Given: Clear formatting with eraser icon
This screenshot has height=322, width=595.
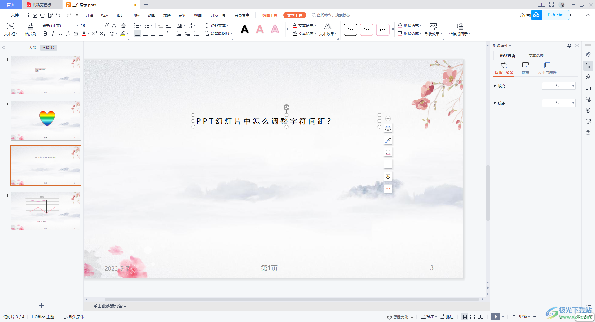Looking at the screenshot, I should point(123,25).
